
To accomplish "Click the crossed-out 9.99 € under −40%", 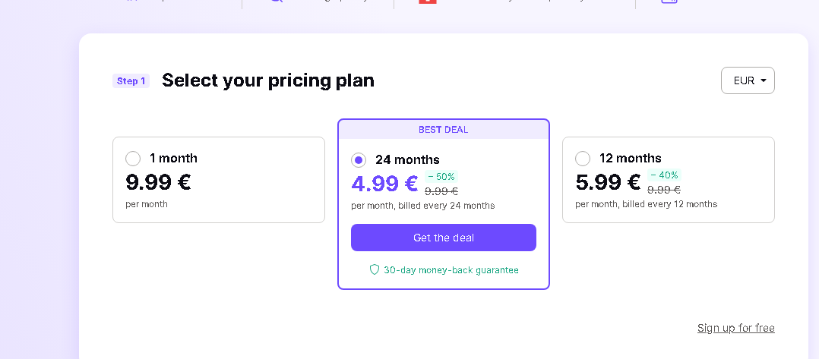I will pos(664,190).
